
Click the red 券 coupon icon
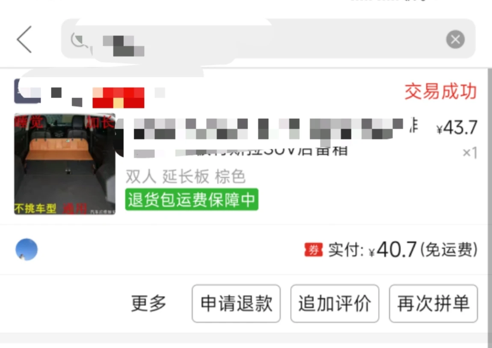pyautogui.click(x=313, y=250)
